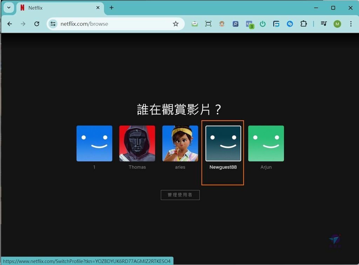359x265 pixels.
Task: Click the Thomas profile name label
Action: point(137,167)
